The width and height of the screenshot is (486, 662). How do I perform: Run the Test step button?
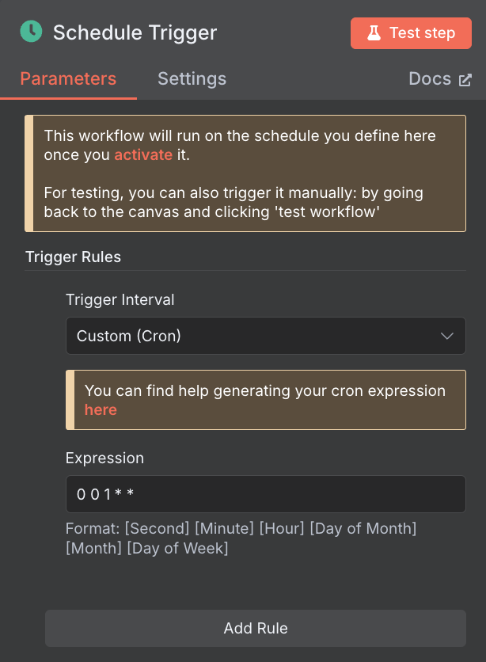click(x=411, y=33)
